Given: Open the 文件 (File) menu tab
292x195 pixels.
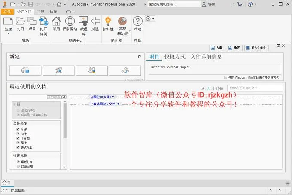Looking at the screenshot, I should point(7,12).
